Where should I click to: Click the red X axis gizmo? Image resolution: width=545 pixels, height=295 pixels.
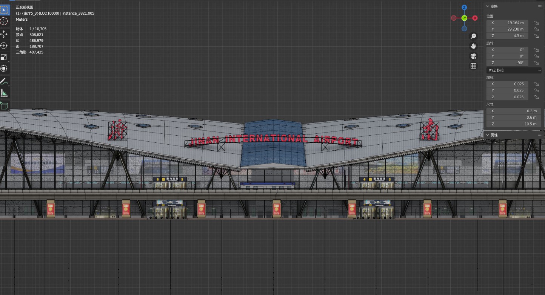(475, 18)
